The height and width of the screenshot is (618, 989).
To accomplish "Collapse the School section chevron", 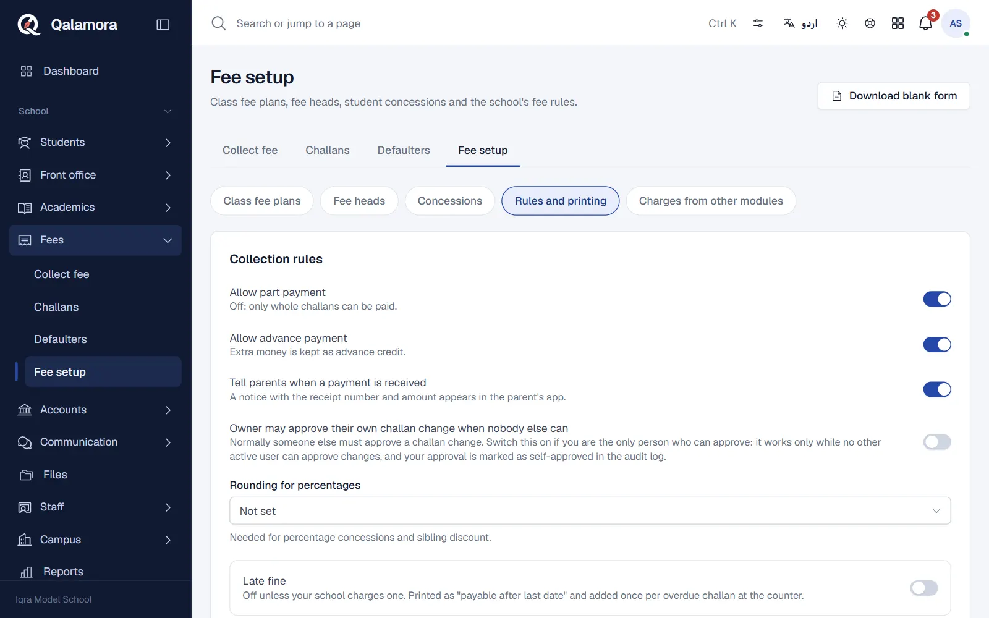I will click(168, 112).
